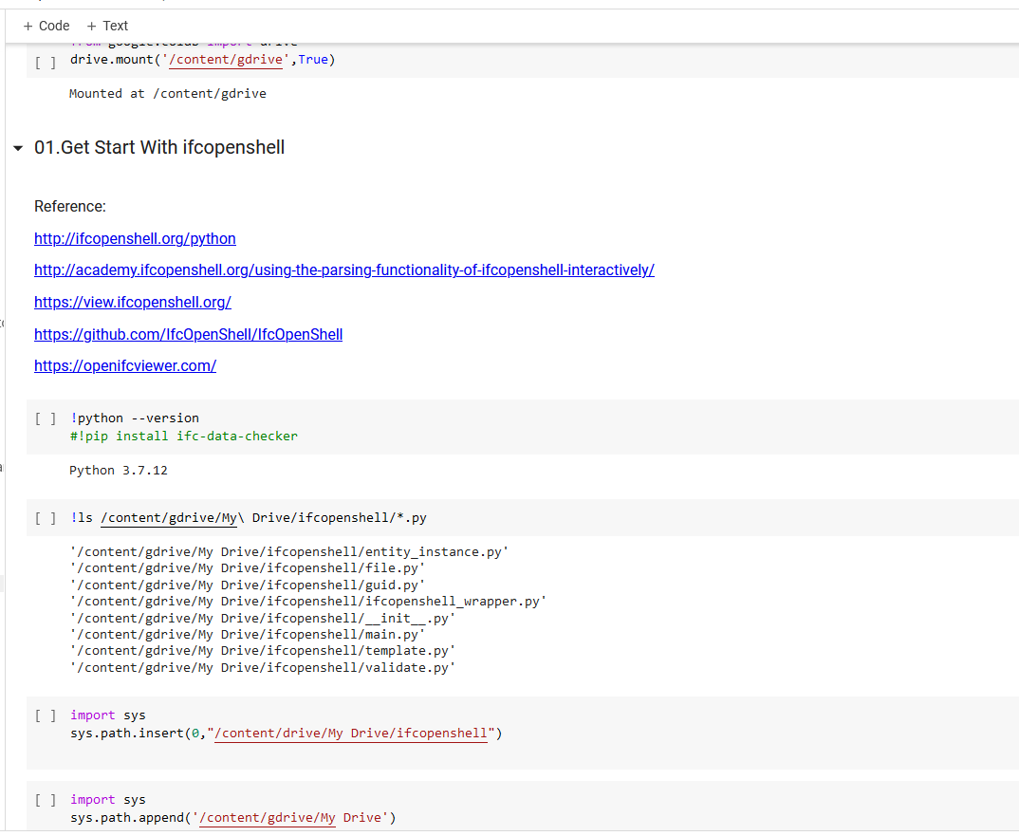Open the view.ifcopenshell.org link
The image size is (1019, 836).
click(x=133, y=302)
